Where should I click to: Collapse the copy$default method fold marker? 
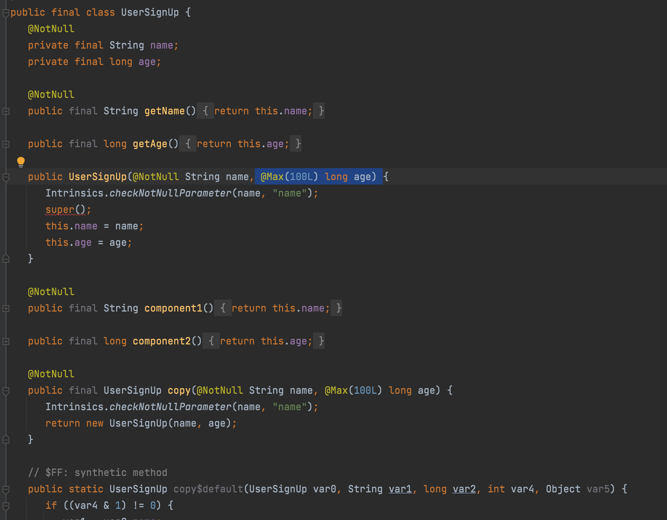6,490
